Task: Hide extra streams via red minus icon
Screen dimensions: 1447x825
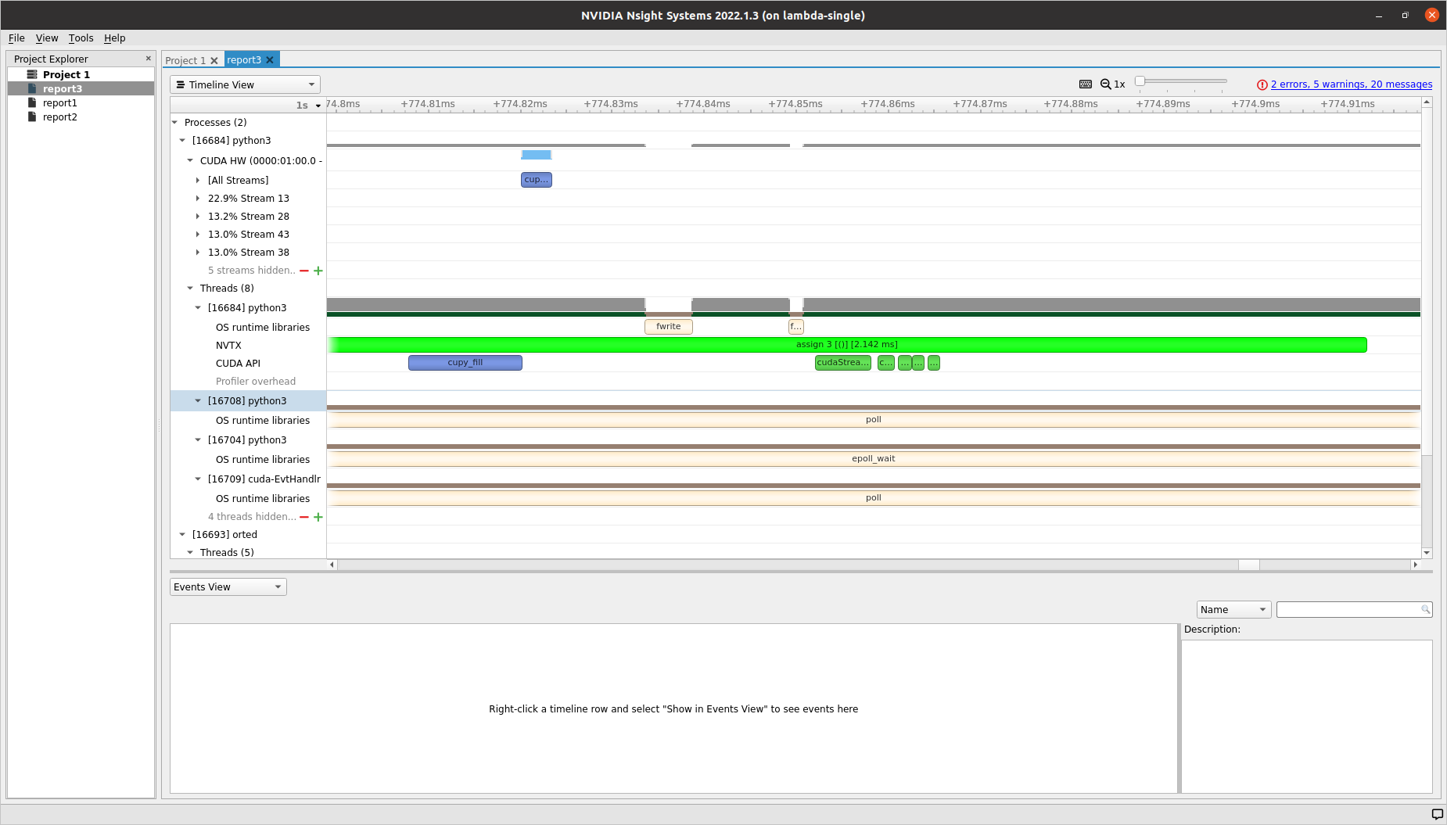Action: (x=304, y=271)
